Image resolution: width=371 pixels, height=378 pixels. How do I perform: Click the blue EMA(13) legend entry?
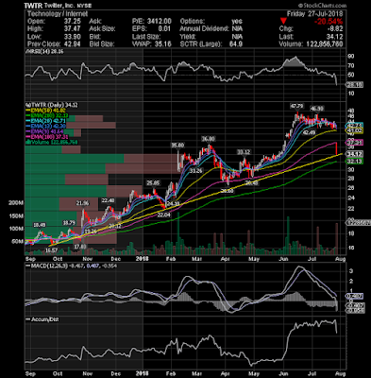click(45, 127)
